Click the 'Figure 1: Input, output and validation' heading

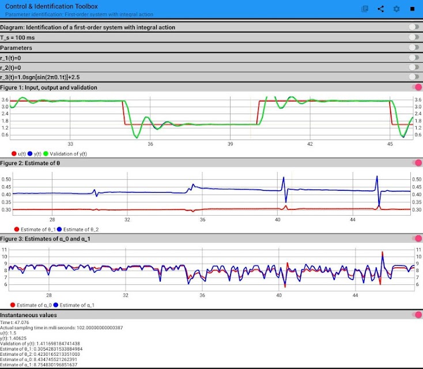tap(48, 88)
